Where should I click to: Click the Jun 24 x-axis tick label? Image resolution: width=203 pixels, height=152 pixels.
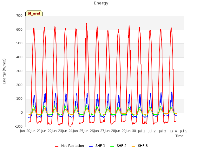click(x=68, y=131)
